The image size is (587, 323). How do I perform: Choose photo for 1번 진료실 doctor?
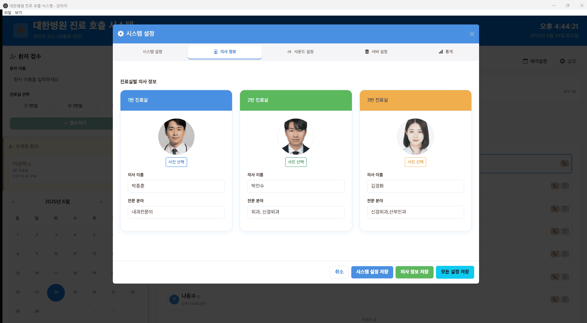pyautogui.click(x=176, y=162)
